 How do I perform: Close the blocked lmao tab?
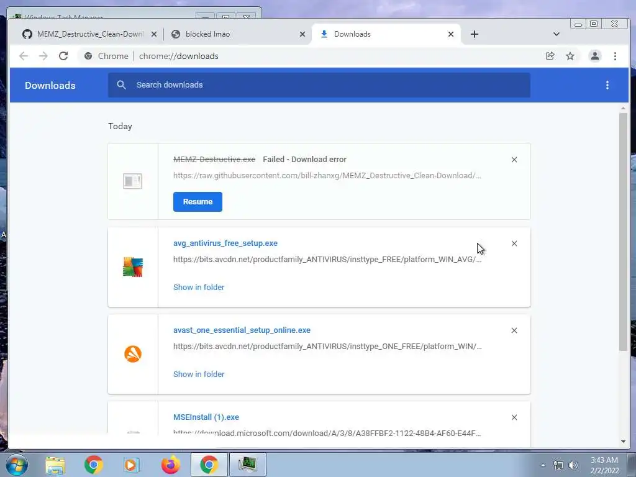click(x=302, y=34)
